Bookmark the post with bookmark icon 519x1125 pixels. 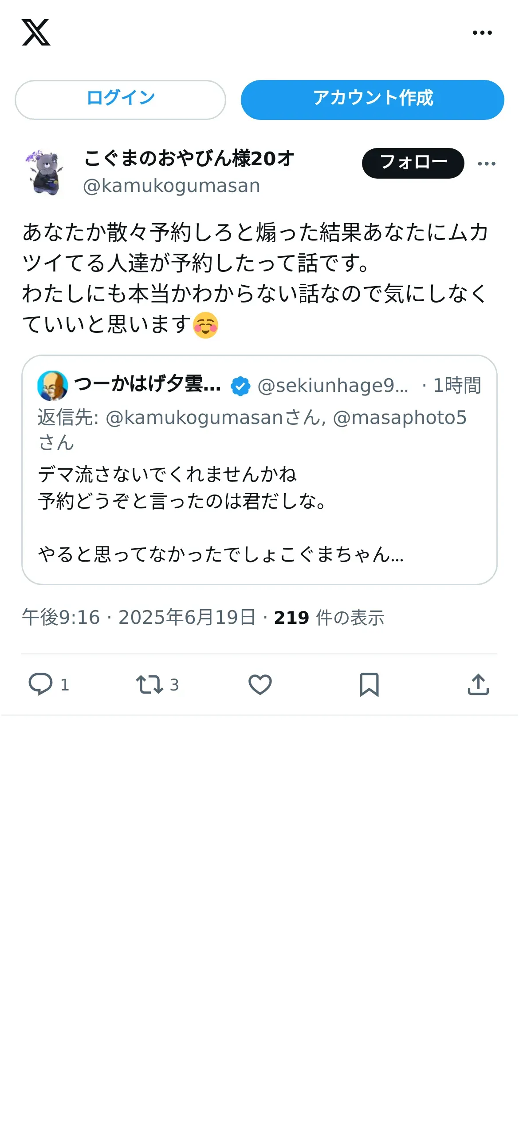[369, 684]
